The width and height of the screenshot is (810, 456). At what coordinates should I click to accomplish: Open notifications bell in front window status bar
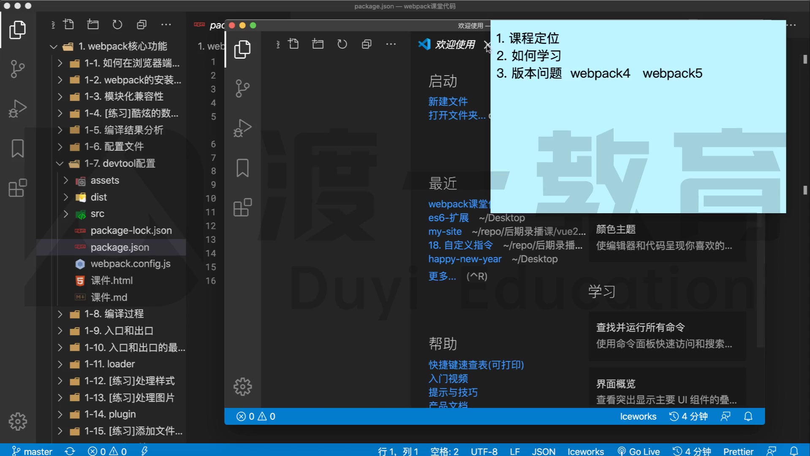[748, 417]
